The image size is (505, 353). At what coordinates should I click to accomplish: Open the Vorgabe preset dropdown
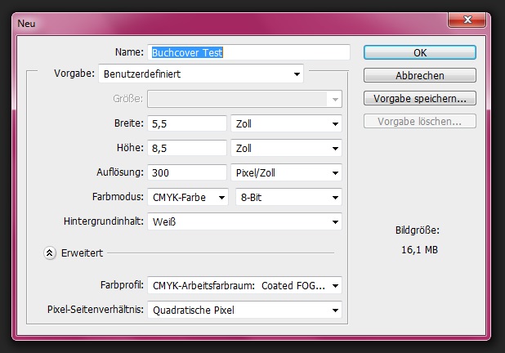pyautogui.click(x=201, y=74)
